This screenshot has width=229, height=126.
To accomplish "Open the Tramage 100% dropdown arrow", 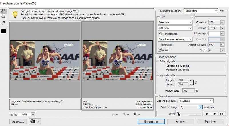I will tap(222, 28).
